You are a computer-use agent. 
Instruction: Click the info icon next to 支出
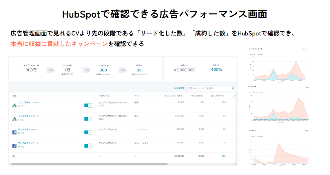(187, 65)
